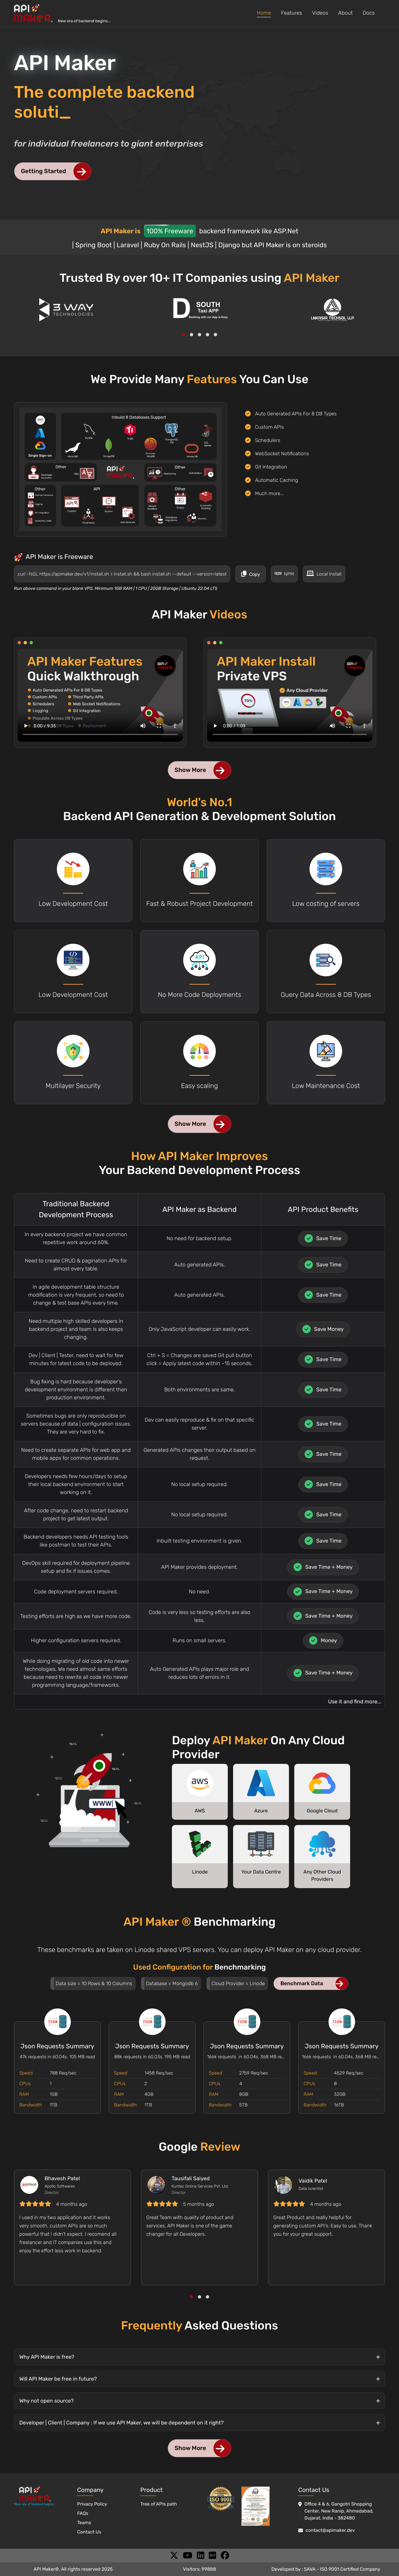Choose the AWS cloud provider icon
Screen dimensions: 399x2576
click(x=200, y=1783)
